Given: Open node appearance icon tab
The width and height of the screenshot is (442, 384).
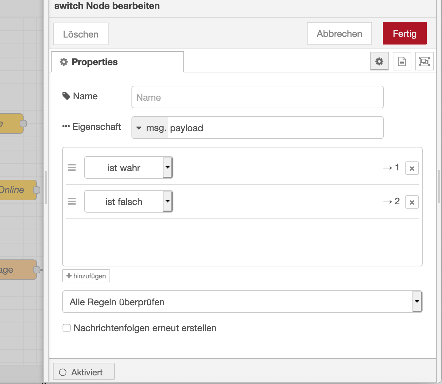Looking at the screenshot, I should point(424,61).
